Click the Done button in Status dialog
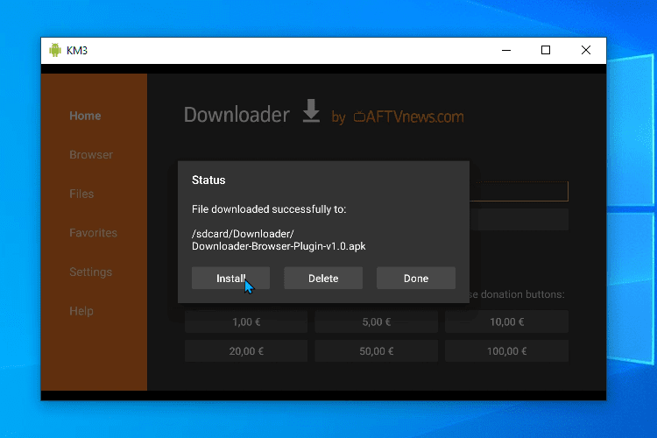The width and height of the screenshot is (657, 438). pos(415,279)
